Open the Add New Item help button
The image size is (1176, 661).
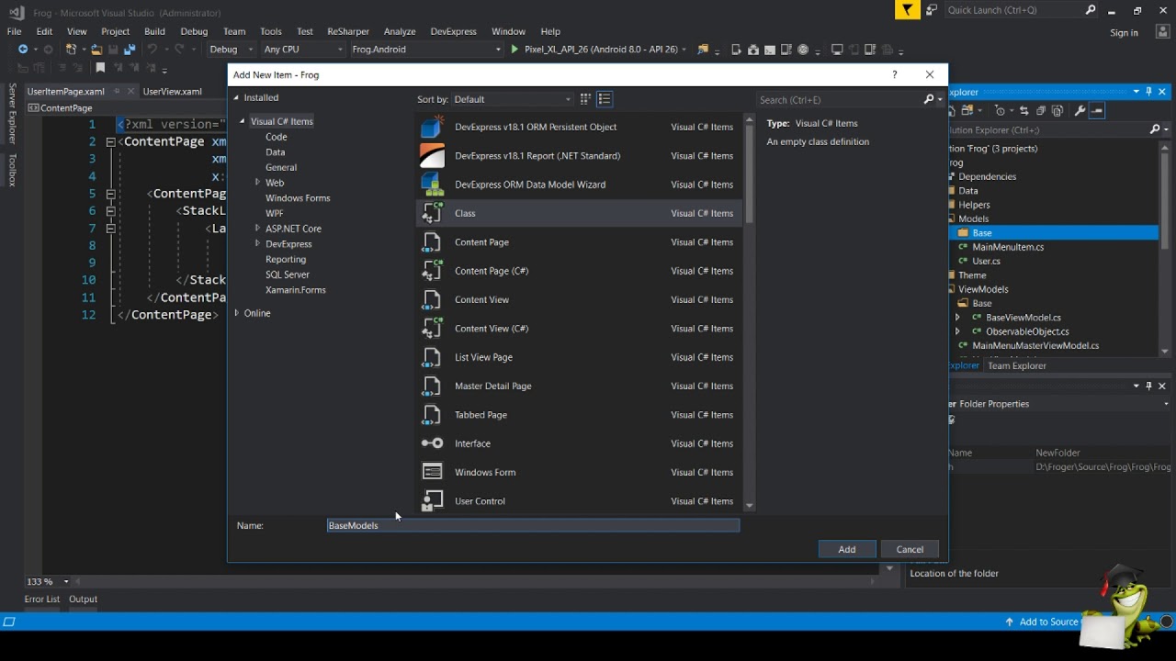[895, 74]
